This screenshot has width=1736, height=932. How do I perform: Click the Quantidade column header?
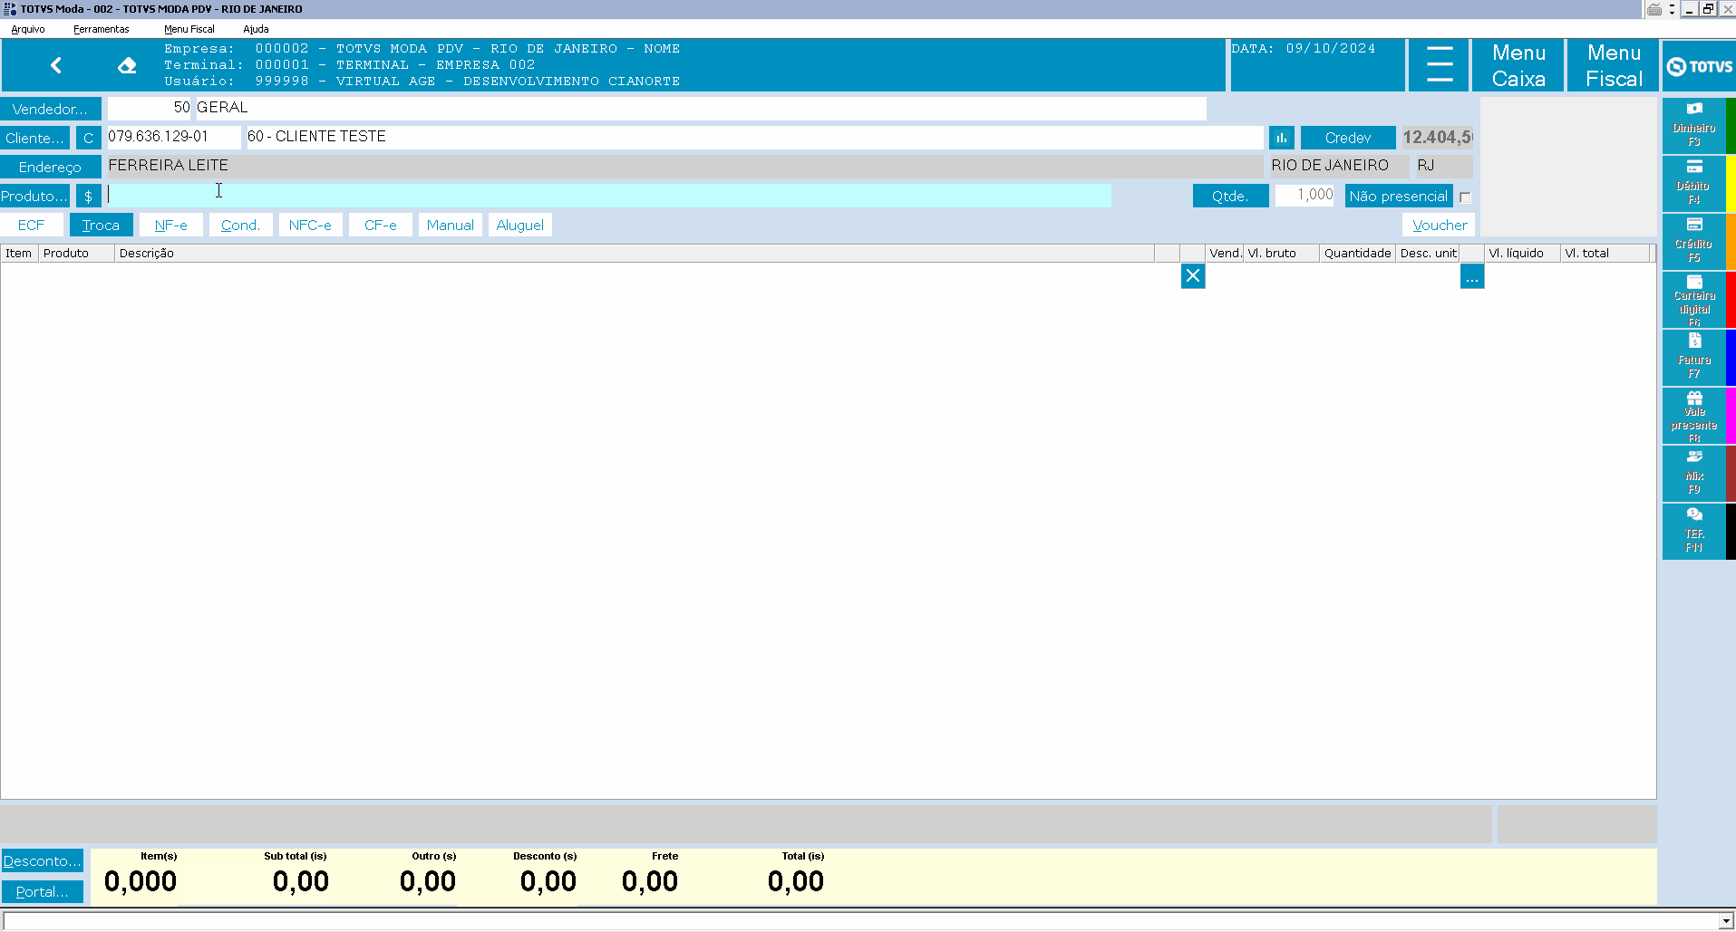pyautogui.click(x=1358, y=254)
